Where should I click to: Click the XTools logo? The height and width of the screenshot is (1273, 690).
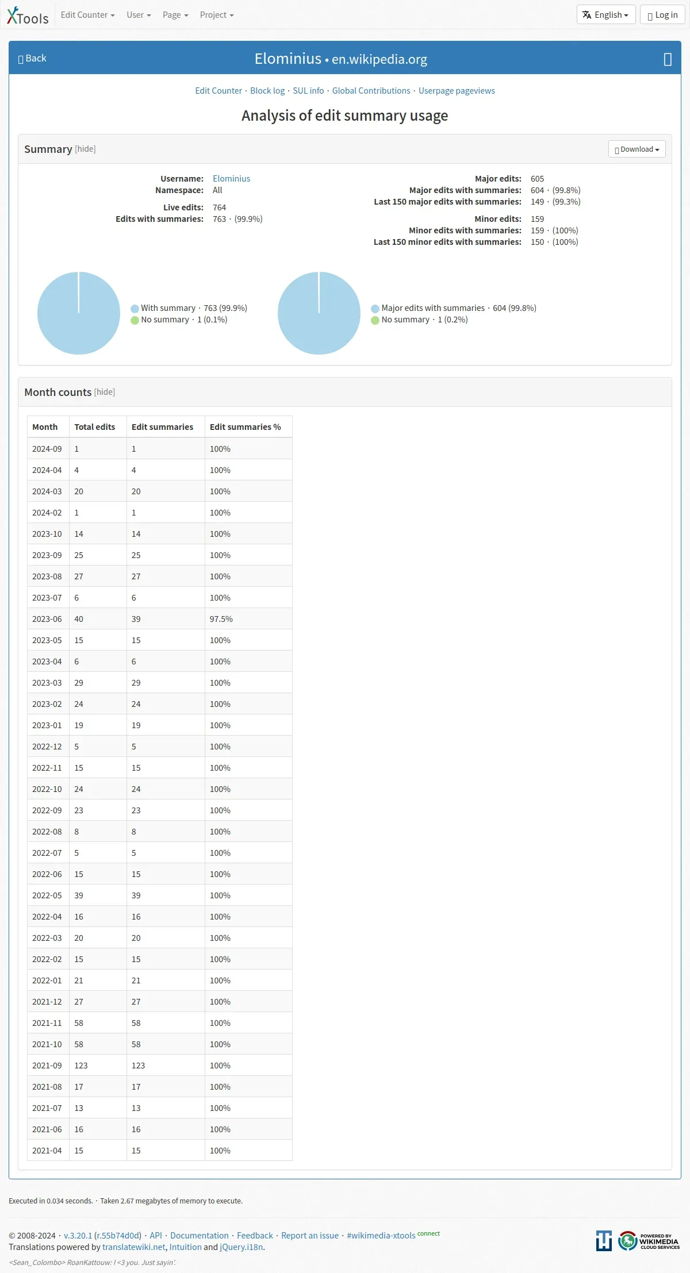28,16
